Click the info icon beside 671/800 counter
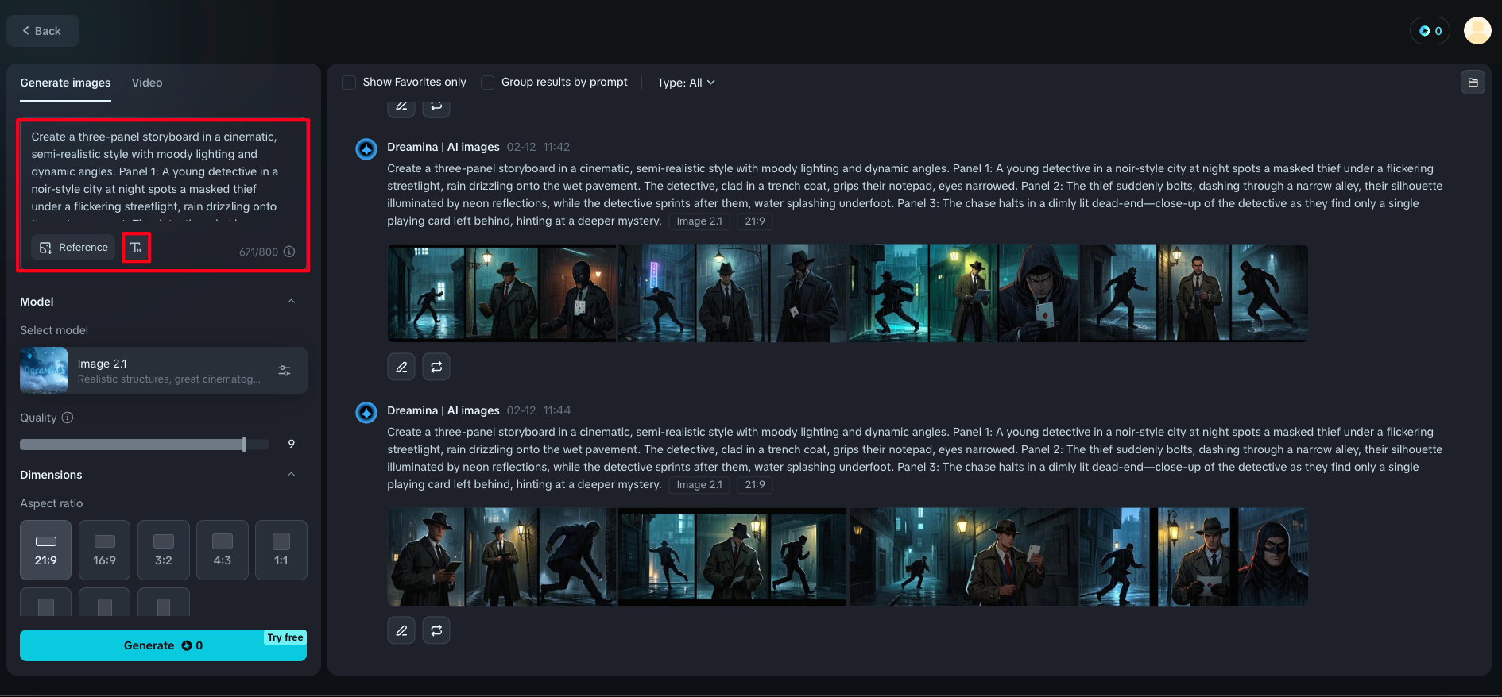Screen dimensions: 1502x697 (289, 252)
